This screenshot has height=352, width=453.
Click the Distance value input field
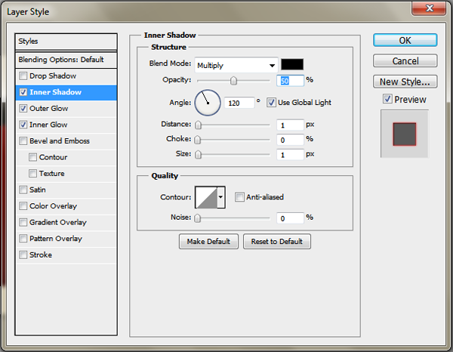coord(289,125)
